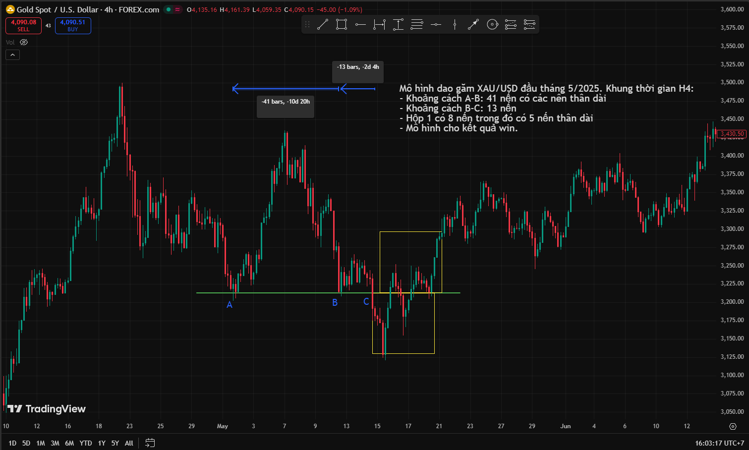Screen dimensions: 749x450
Task: Open the time zone menu UTC+7
Action: click(719, 443)
